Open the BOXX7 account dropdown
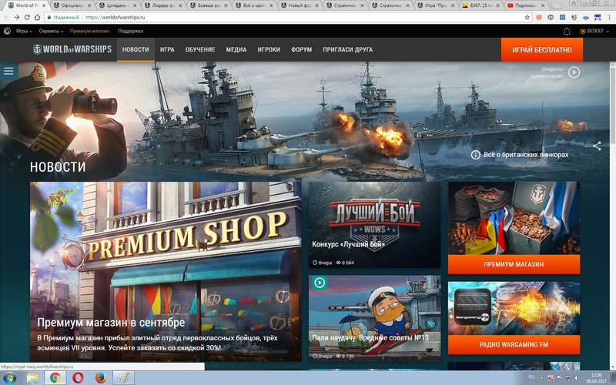This screenshot has height=385, width=616. [594, 31]
